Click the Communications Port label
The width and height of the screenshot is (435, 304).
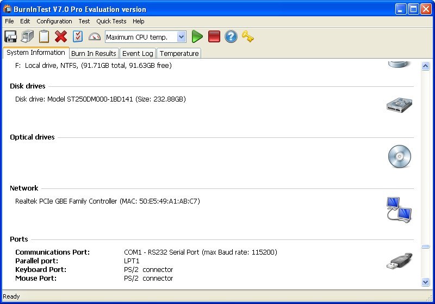pyautogui.click(x=52, y=252)
